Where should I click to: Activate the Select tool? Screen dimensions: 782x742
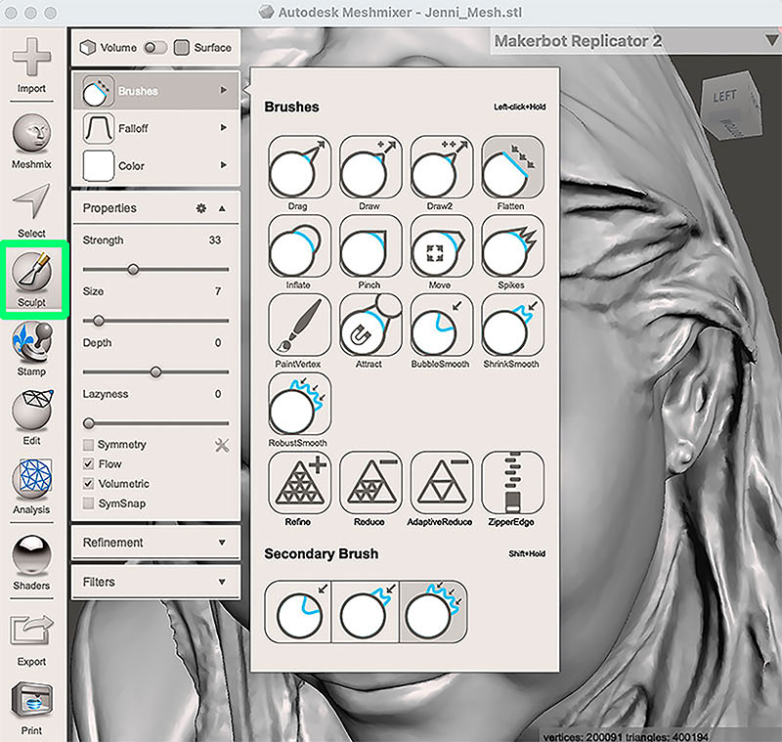31,210
